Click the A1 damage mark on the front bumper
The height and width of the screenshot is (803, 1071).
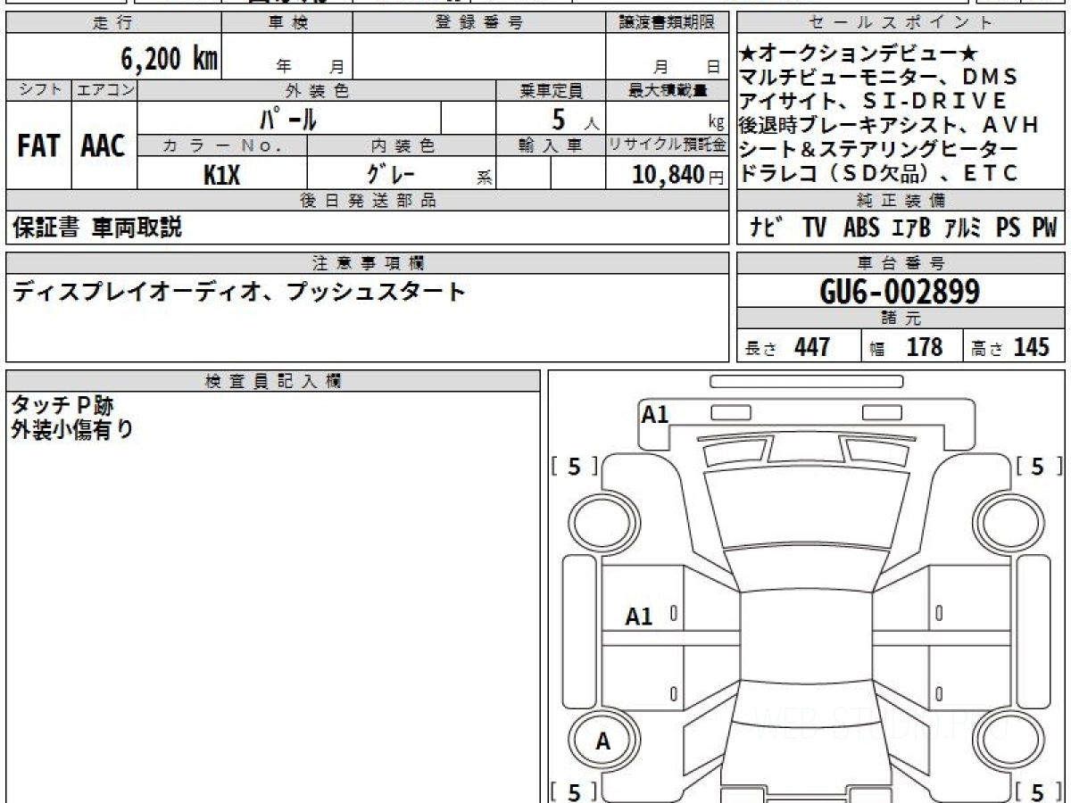point(655,414)
